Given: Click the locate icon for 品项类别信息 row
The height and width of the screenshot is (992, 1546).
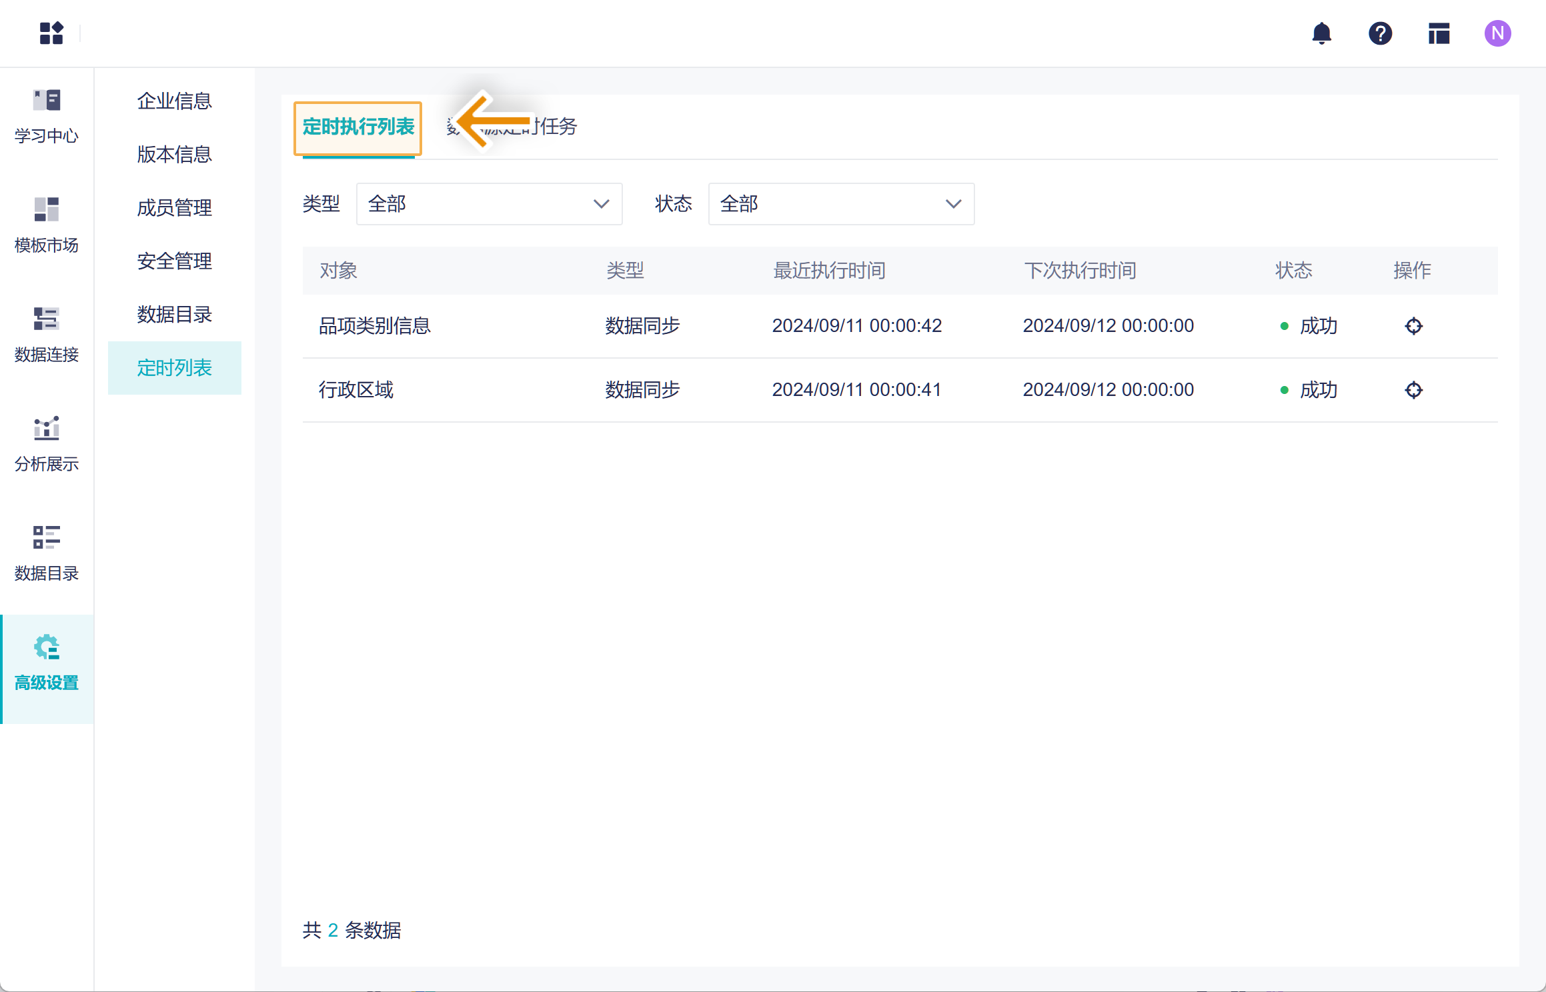Looking at the screenshot, I should [1413, 326].
